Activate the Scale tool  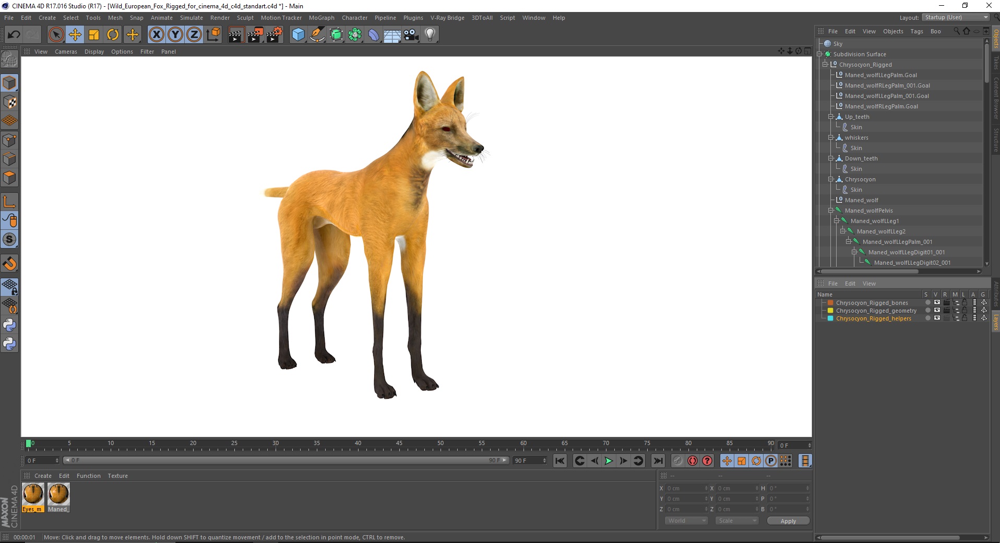coord(94,35)
